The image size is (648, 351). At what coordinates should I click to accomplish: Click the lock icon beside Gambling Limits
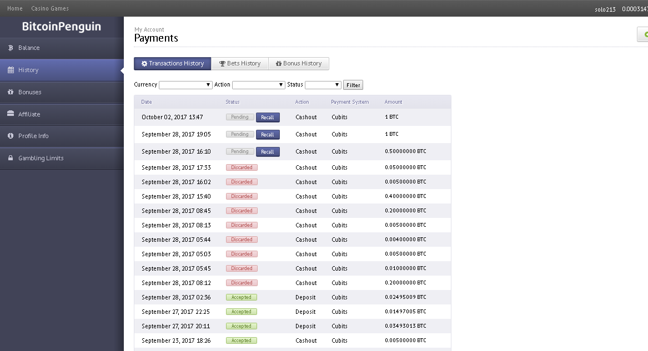coord(11,158)
